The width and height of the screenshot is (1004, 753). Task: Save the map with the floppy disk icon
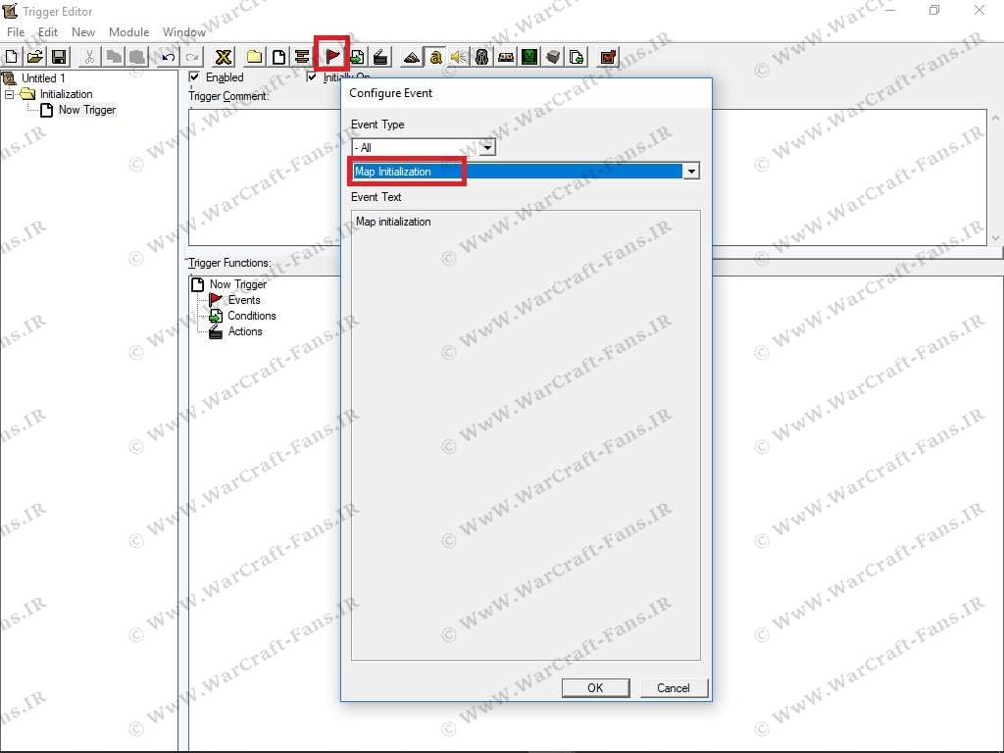click(x=59, y=57)
